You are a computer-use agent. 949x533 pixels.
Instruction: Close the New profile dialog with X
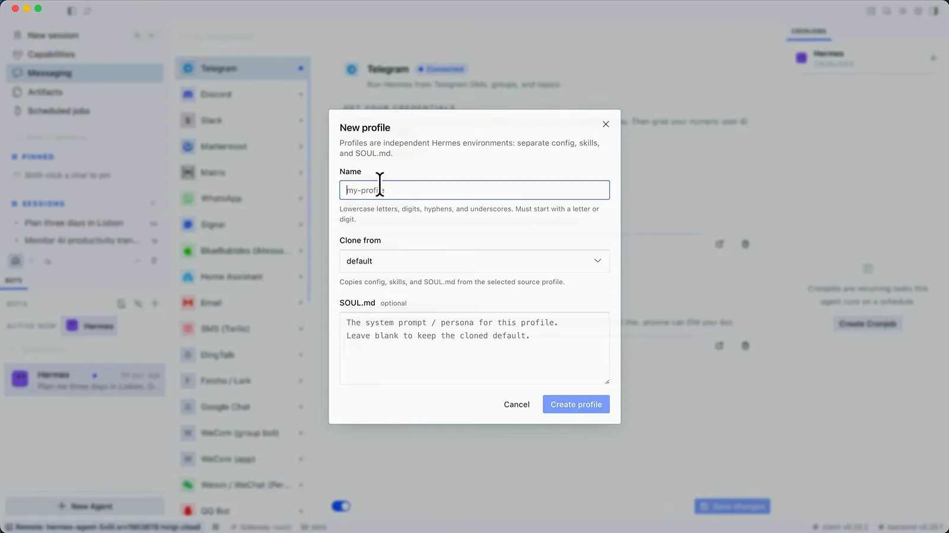click(x=606, y=124)
